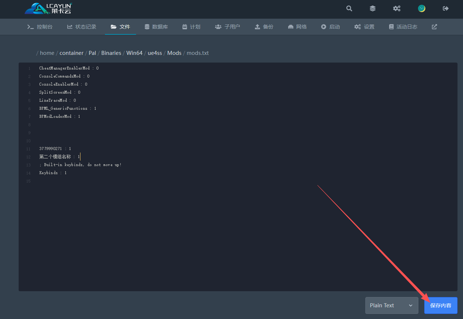Open the Mods folder breadcrumb
This screenshot has width=463, height=319.
click(x=174, y=53)
